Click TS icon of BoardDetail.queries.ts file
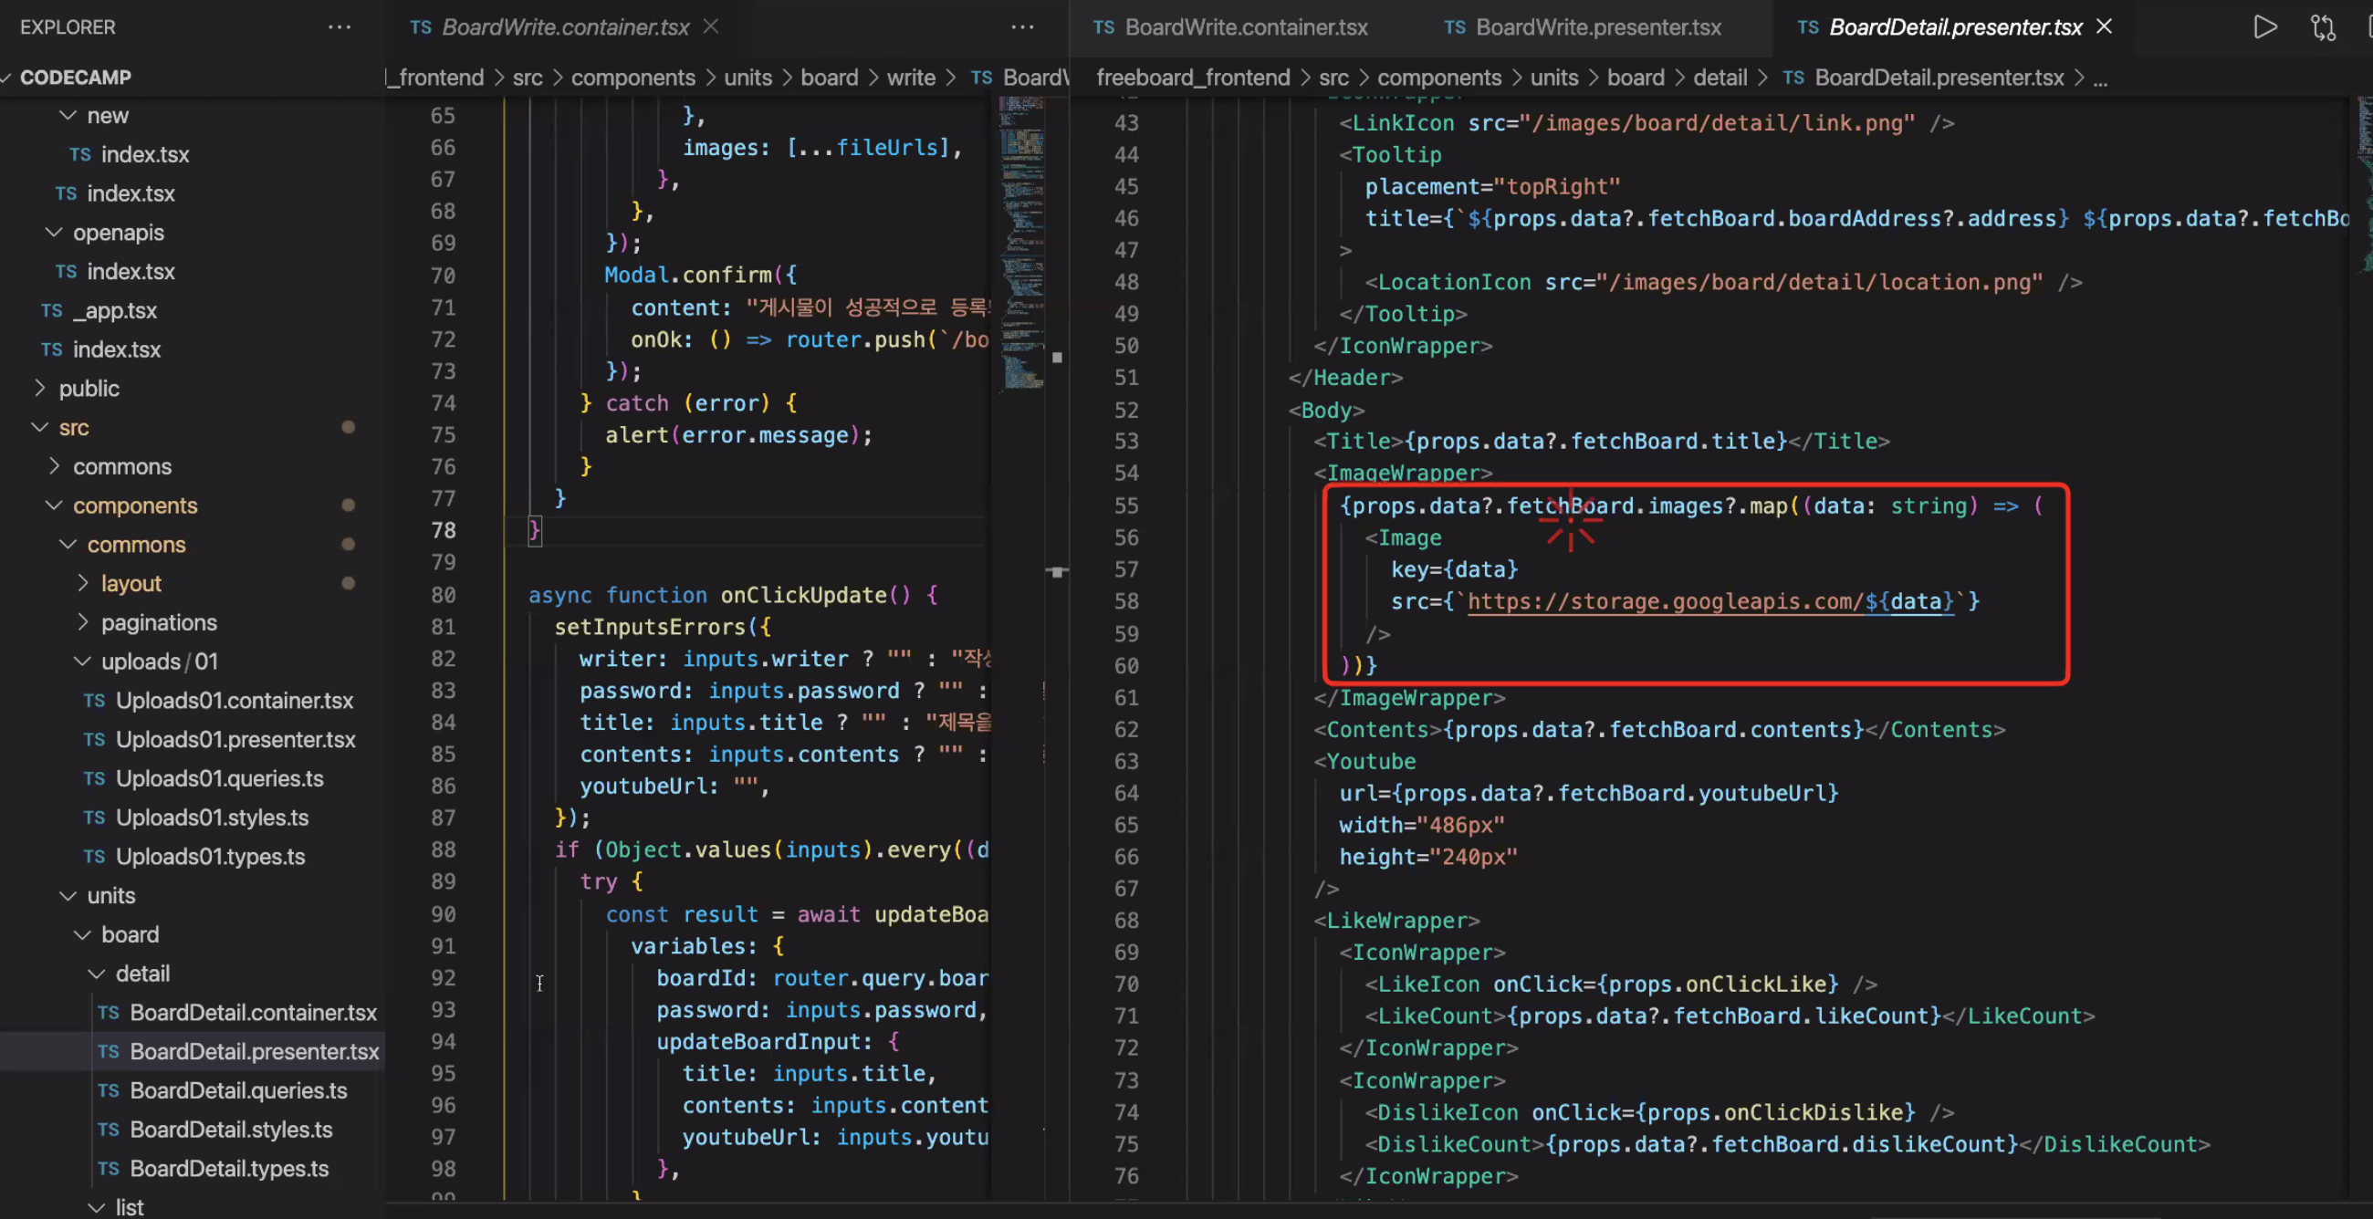 click(109, 1091)
